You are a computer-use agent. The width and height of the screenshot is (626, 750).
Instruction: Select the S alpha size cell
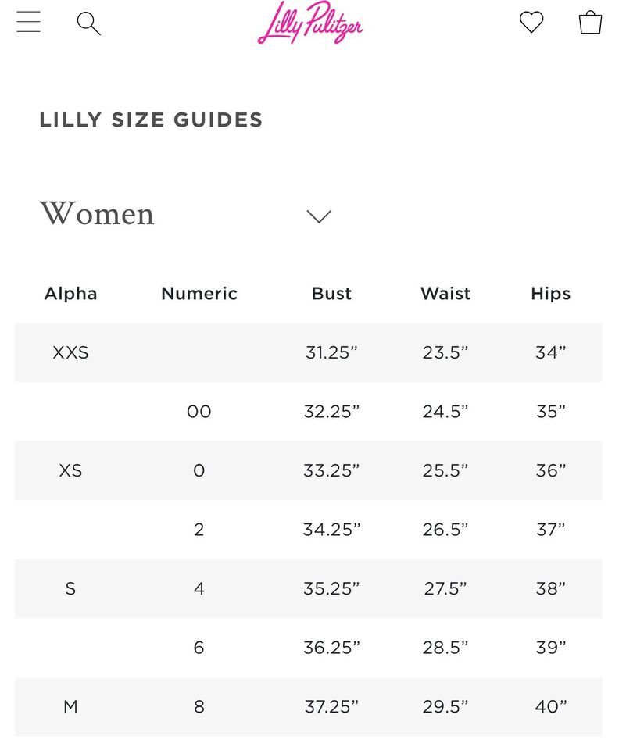tap(70, 588)
